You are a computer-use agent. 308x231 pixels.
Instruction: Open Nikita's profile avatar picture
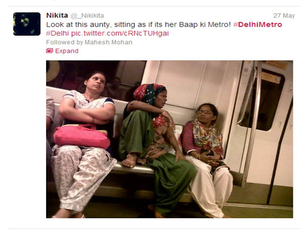pyautogui.click(x=27, y=24)
